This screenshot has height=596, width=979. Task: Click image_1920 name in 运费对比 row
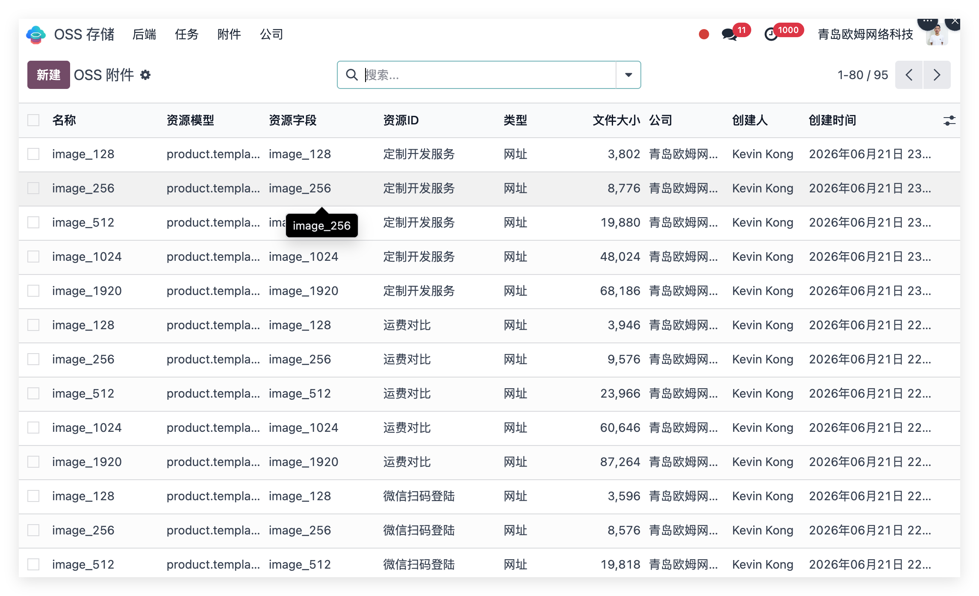pyautogui.click(x=87, y=462)
